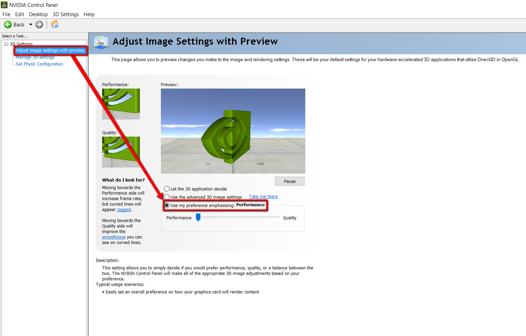The width and height of the screenshot is (526, 336).
Task: Click the 'Description:' label
Action: coord(108,260)
